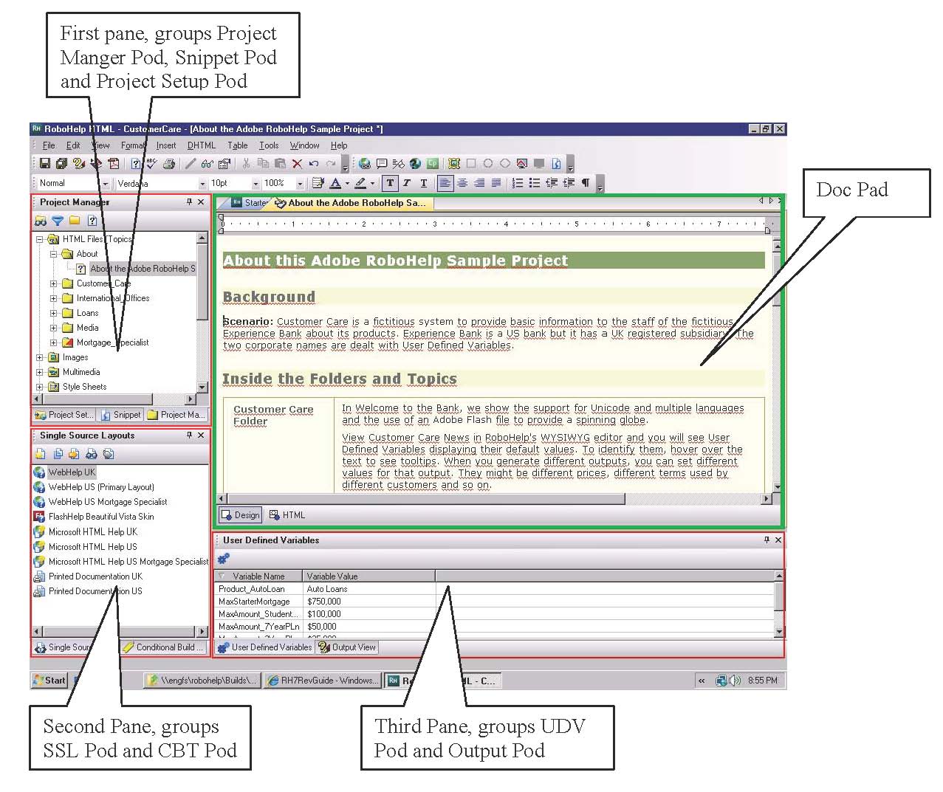Click the Windows Start button
The width and height of the screenshot is (943, 792).
49,681
